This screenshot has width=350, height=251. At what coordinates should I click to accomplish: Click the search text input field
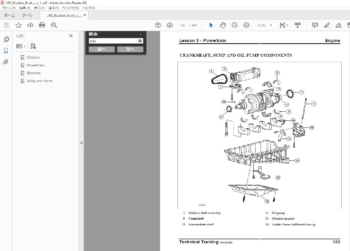(113, 41)
